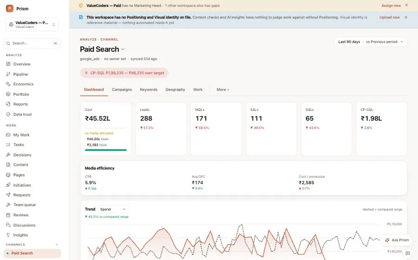418x260 pixels.
Task: Open Insights via its bulb icon
Action: click(8, 235)
